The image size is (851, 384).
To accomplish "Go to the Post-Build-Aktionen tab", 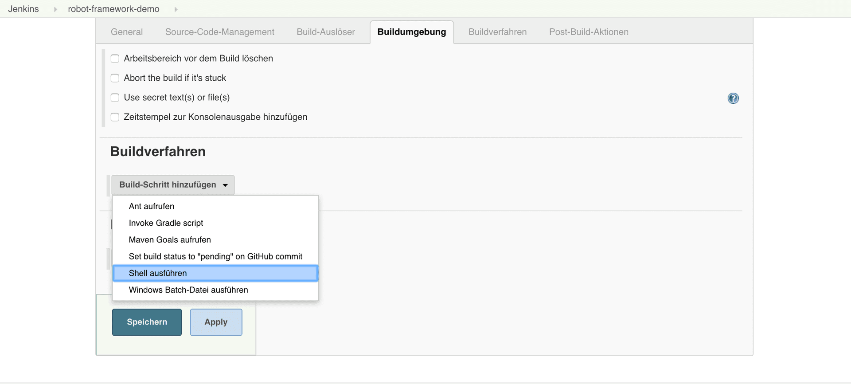I will coord(589,32).
